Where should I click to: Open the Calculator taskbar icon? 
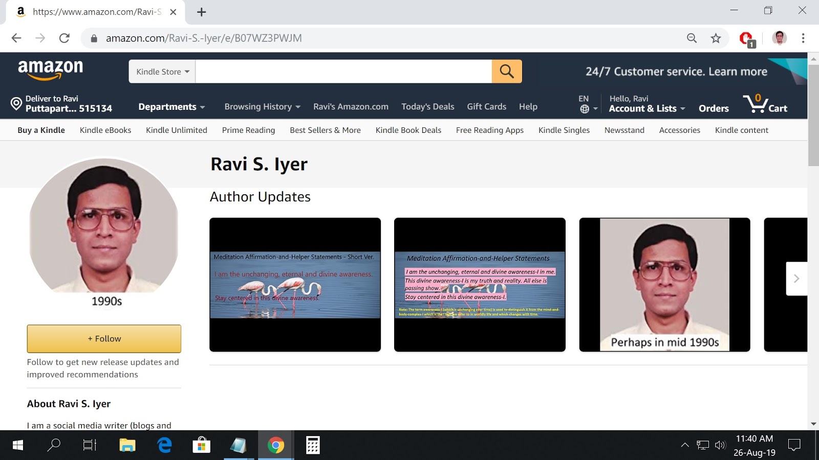pyautogui.click(x=313, y=445)
